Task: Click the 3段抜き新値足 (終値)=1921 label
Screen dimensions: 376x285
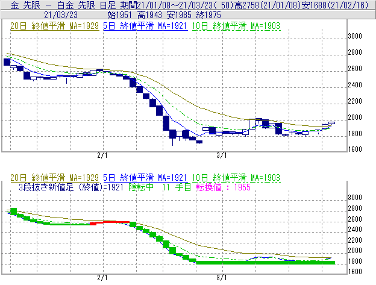Action: [71, 187]
